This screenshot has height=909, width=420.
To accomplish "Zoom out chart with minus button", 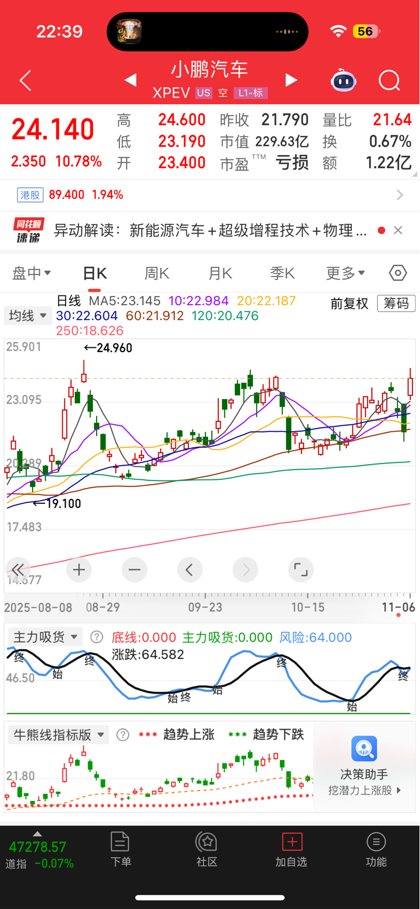I will [x=134, y=570].
